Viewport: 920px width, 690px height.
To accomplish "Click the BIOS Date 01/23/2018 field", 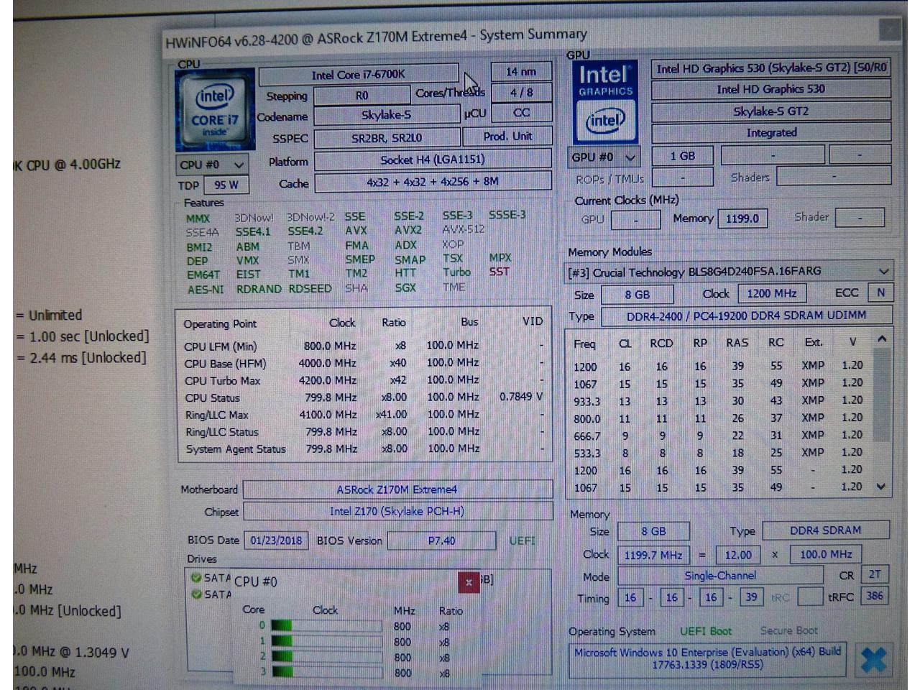I will click(x=276, y=540).
